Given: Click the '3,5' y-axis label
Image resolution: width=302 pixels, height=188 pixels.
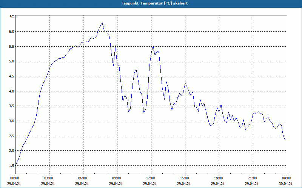Looking at the screenshot, I should click(x=12, y=106).
